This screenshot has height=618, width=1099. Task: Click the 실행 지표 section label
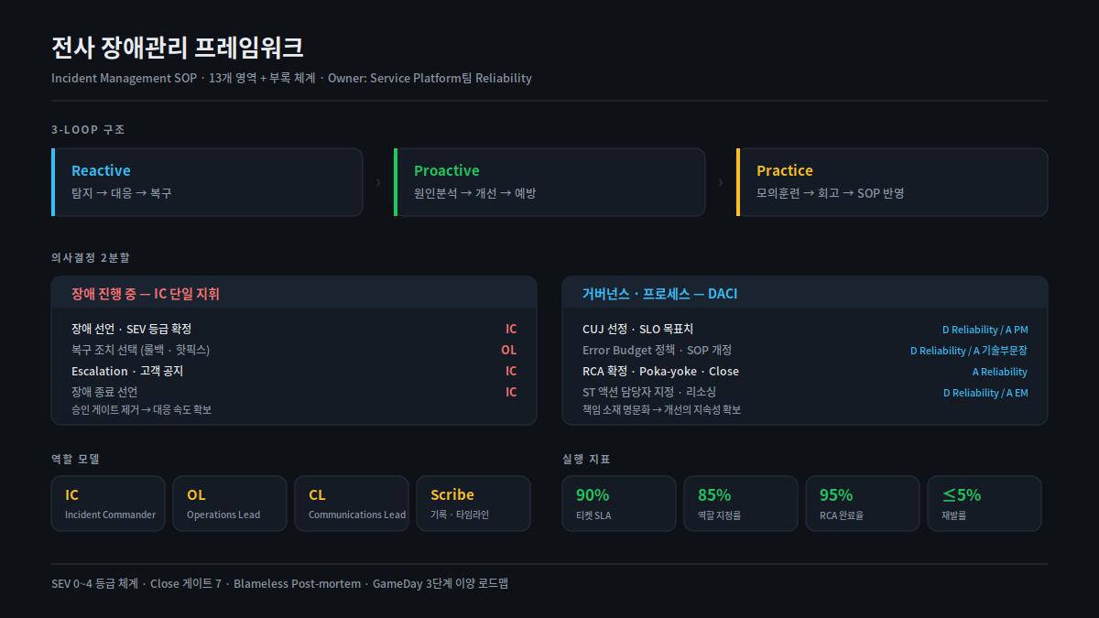click(x=586, y=459)
